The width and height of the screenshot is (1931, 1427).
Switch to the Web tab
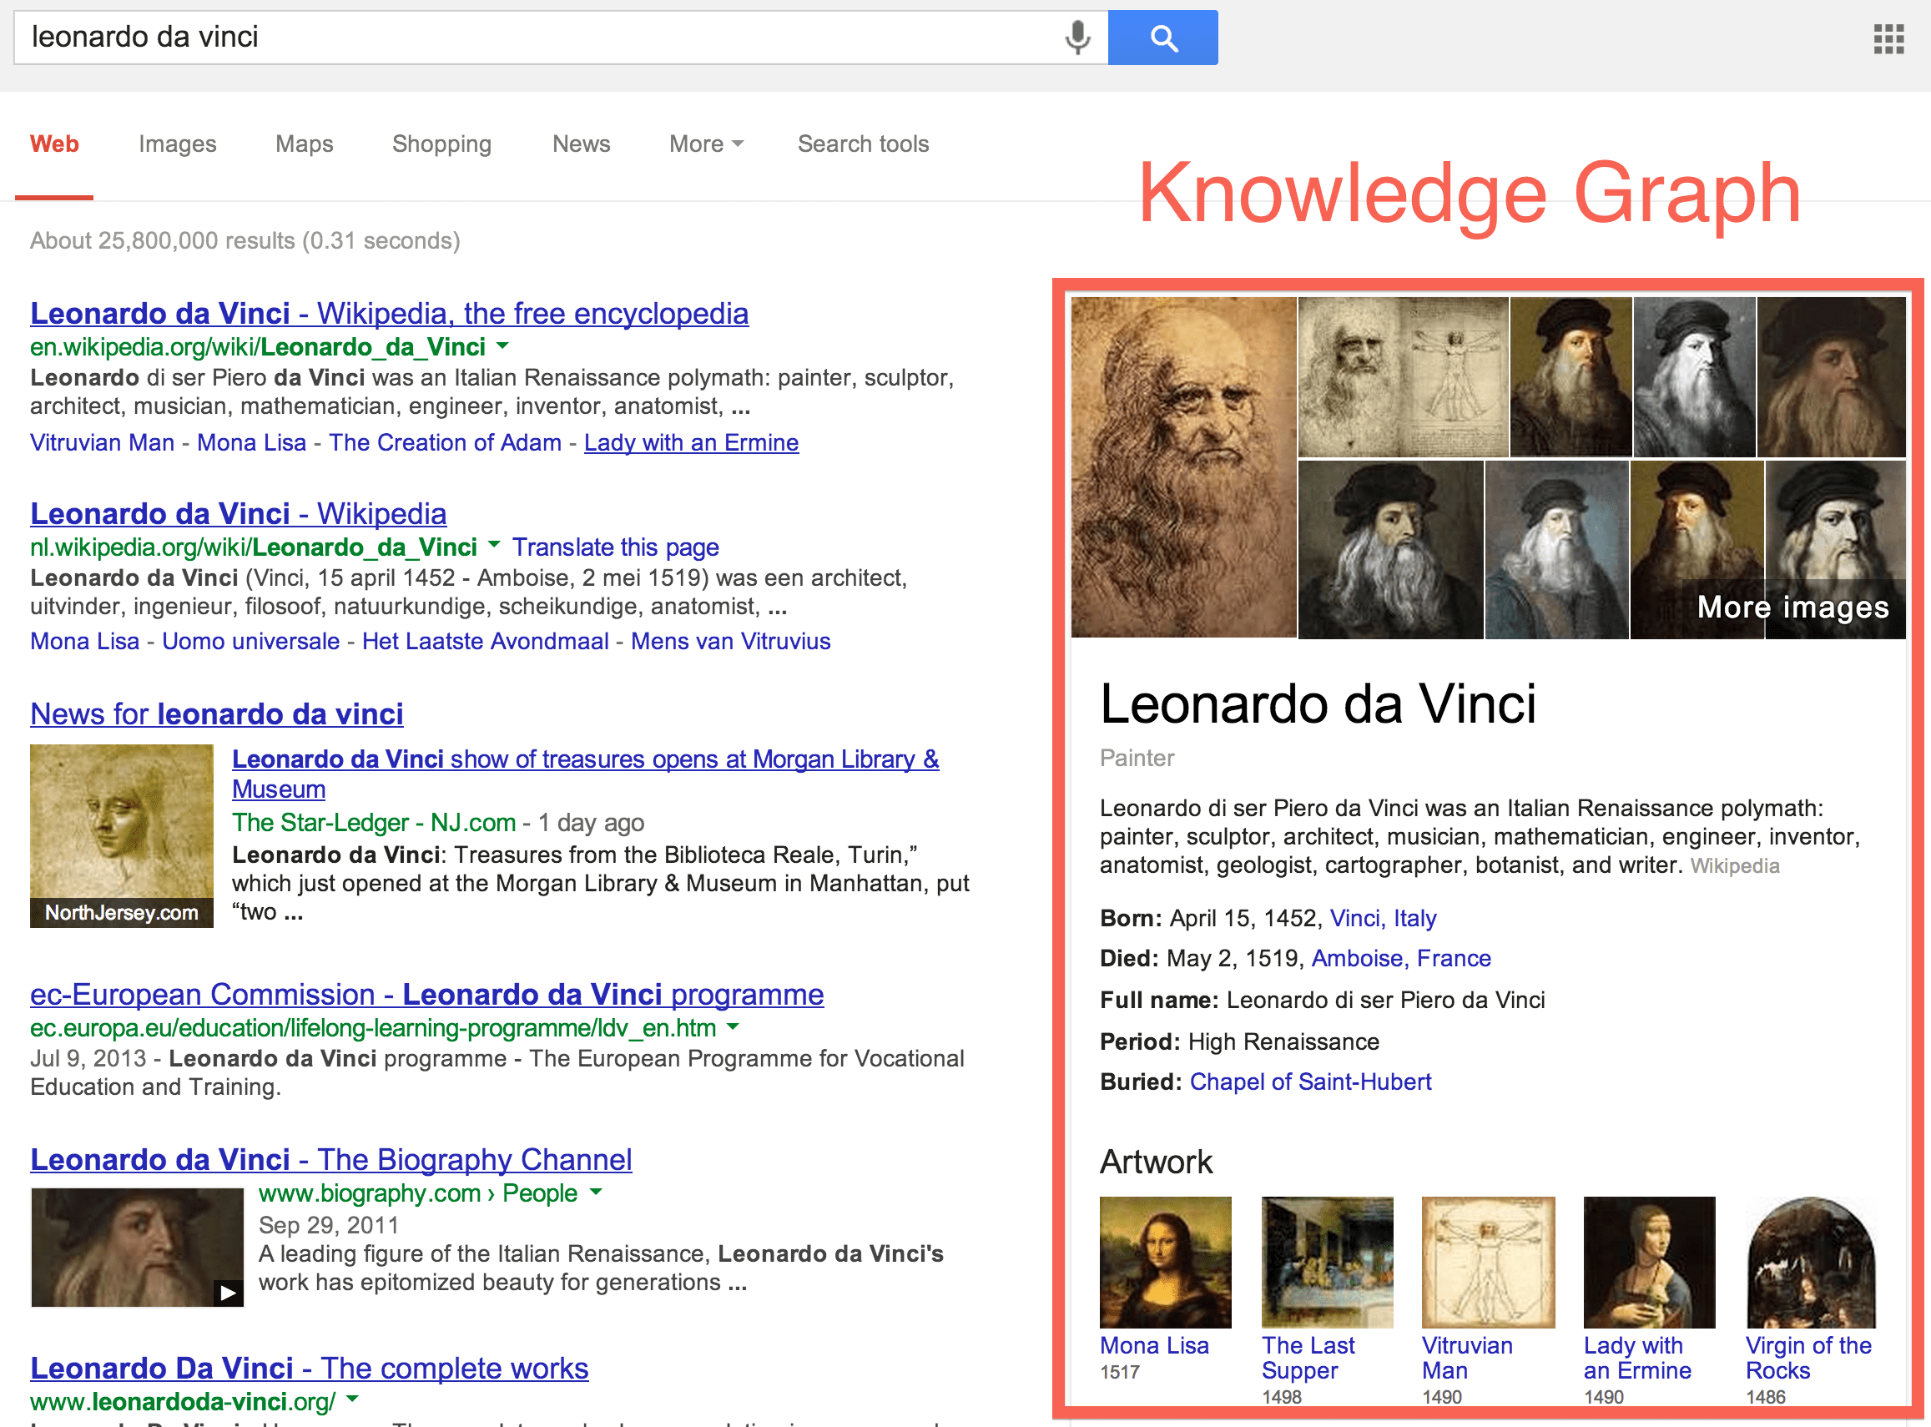(54, 144)
